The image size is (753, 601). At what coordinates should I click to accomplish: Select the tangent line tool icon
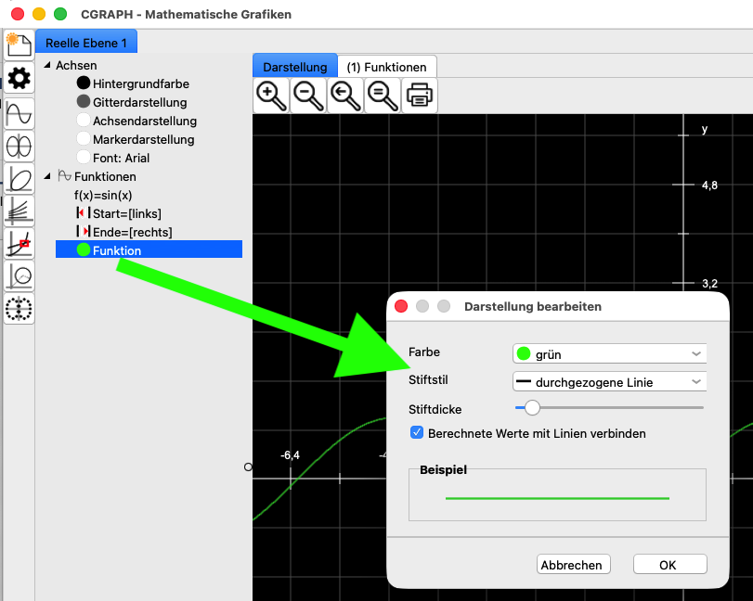pos(19,244)
